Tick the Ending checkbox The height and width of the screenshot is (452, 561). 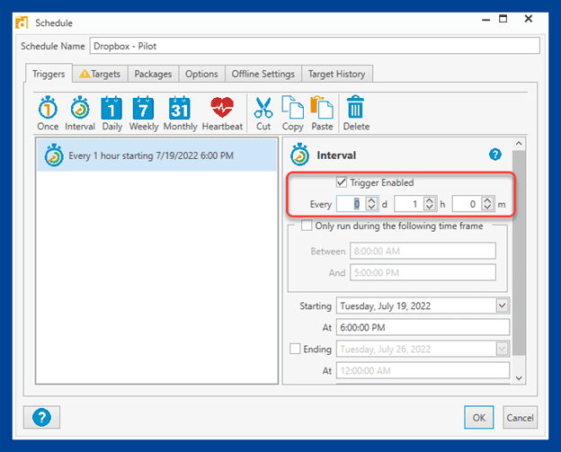[295, 349]
